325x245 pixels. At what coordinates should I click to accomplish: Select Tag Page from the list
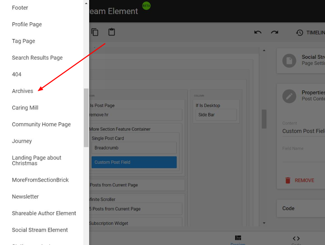[x=24, y=41]
